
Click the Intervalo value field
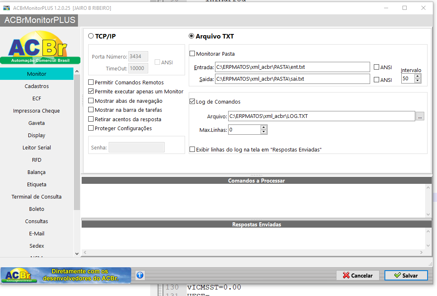408,79
